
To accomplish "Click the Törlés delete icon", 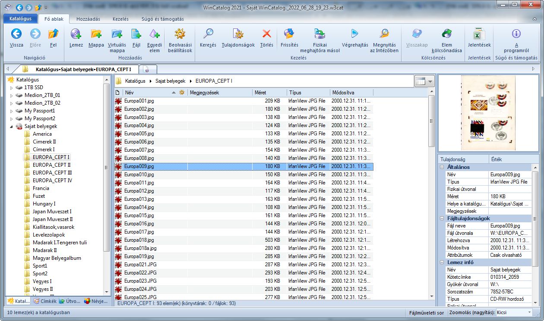I will pos(267,34).
